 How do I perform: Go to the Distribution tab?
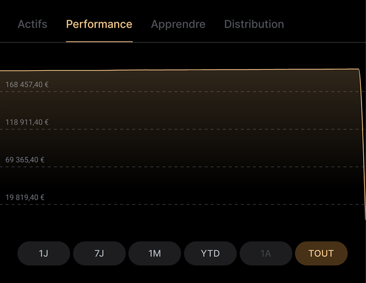point(254,24)
